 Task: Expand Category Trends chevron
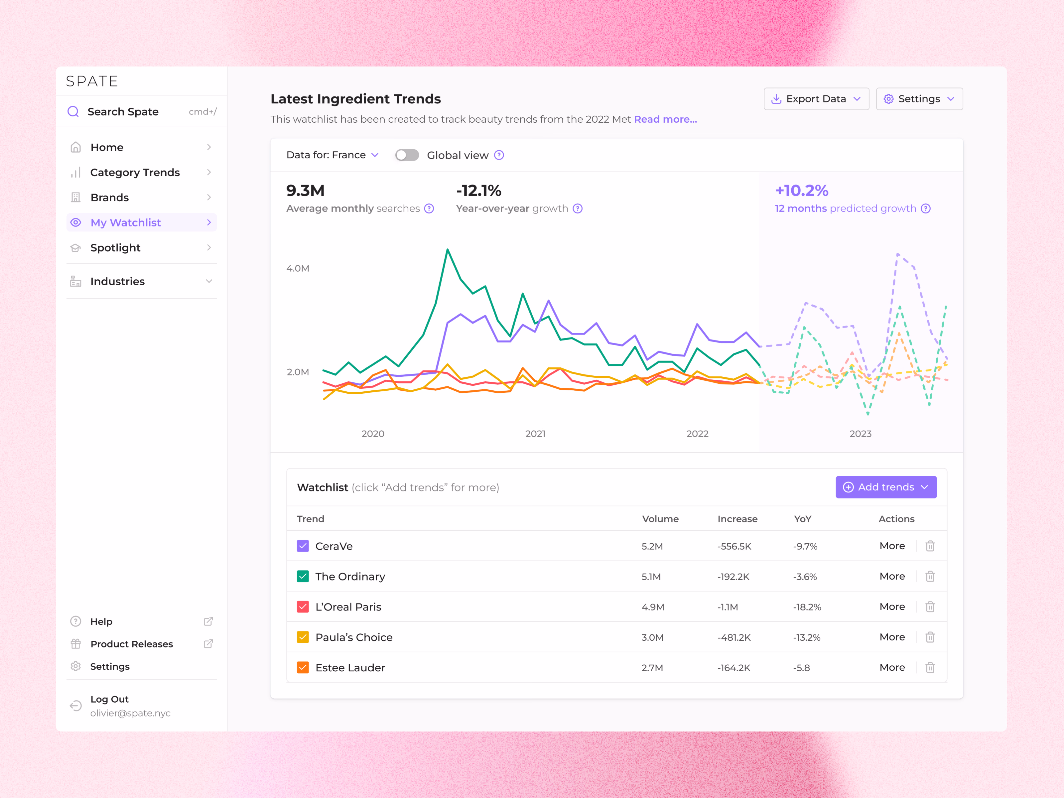[x=209, y=172]
